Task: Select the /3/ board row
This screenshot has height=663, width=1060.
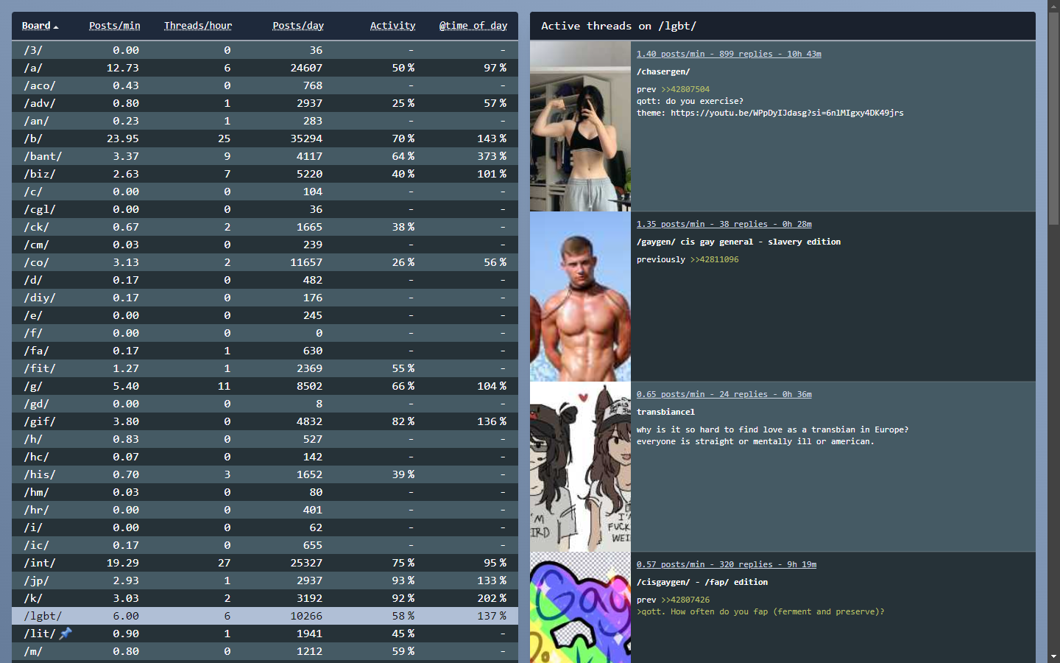Action: [x=265, y=50]
